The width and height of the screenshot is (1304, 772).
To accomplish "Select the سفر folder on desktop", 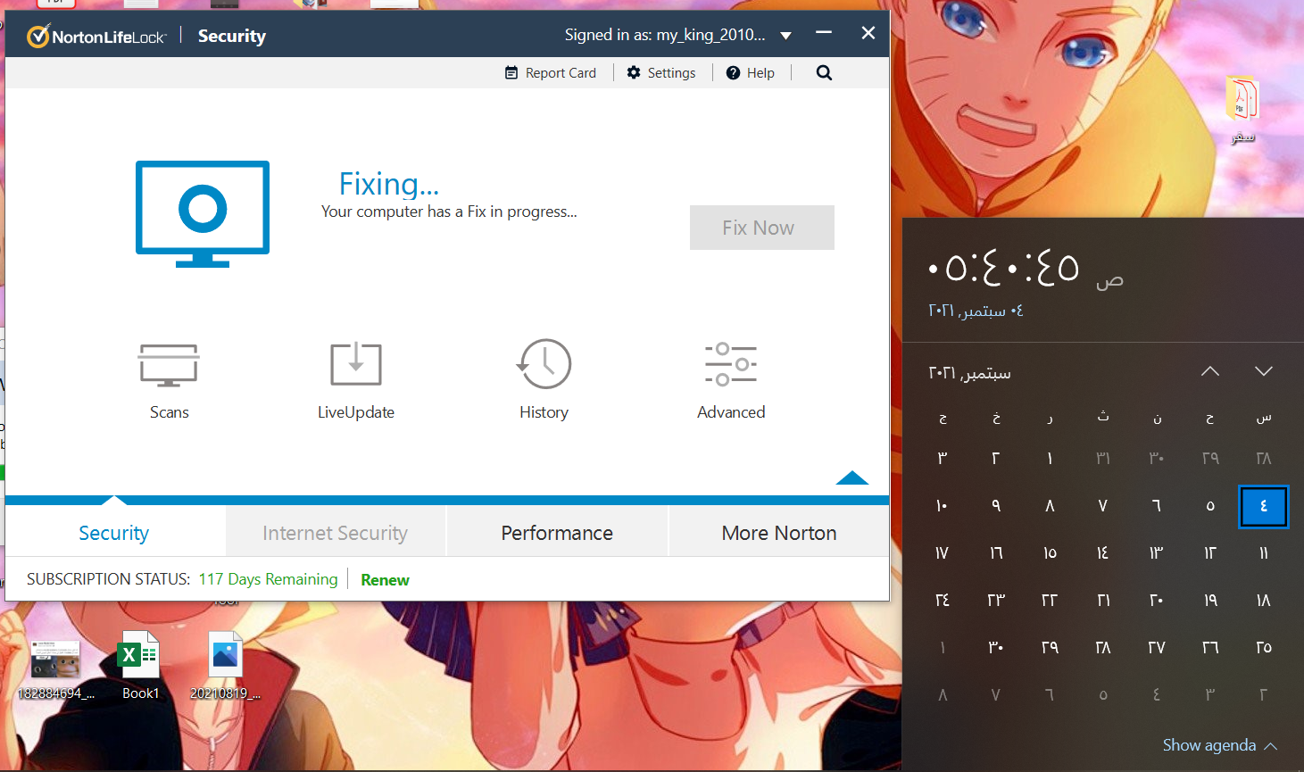I will point(1242,110).
